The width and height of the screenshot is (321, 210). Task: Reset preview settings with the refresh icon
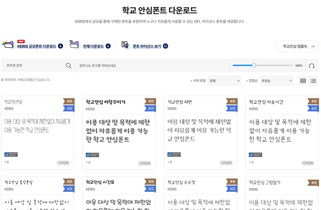(311, 66)
